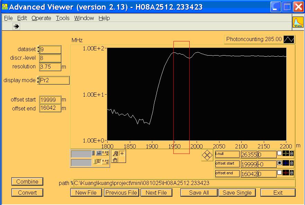Open the display mode Pr2 ring
The image size is (305, 205).
54,80
